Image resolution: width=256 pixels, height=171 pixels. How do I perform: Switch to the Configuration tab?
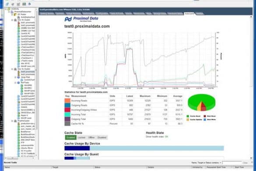[102, 14]
